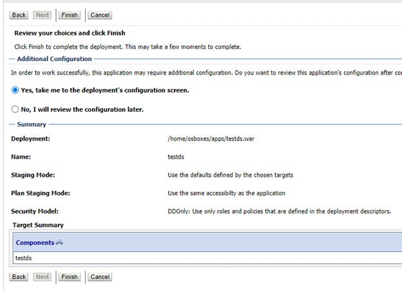Click the Additional Configuration section title
The image size is (402, 291).
coord(54,59)
